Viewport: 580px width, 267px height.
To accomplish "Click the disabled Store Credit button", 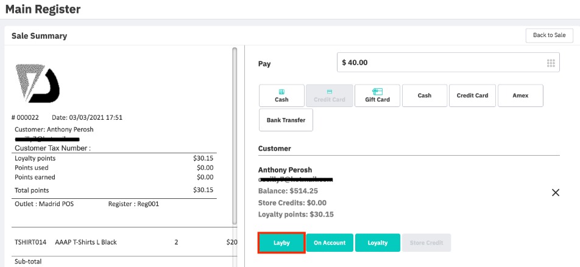I will click(x=426, y=243).
